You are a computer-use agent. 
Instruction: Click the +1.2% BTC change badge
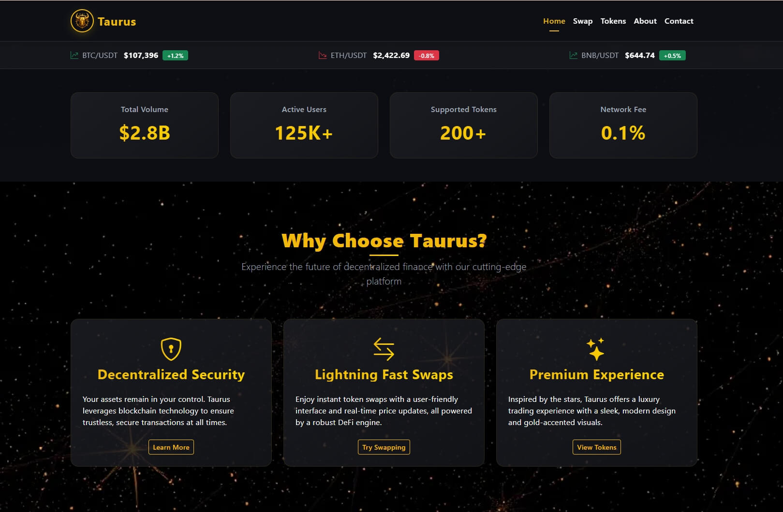[x=175, y=56]
